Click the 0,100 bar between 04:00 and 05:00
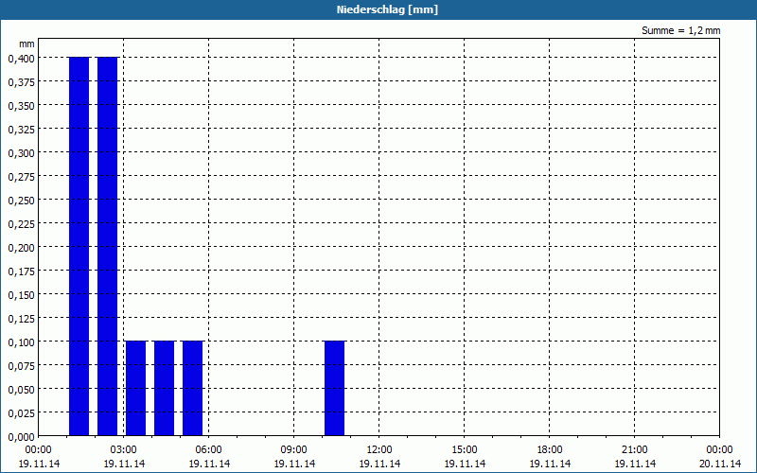This screenshot has height=473, width=757. [164, 388]
